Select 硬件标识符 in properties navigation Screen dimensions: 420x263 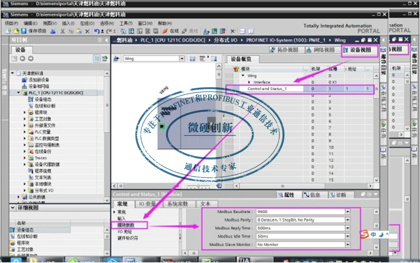click(x=128, y=238)
